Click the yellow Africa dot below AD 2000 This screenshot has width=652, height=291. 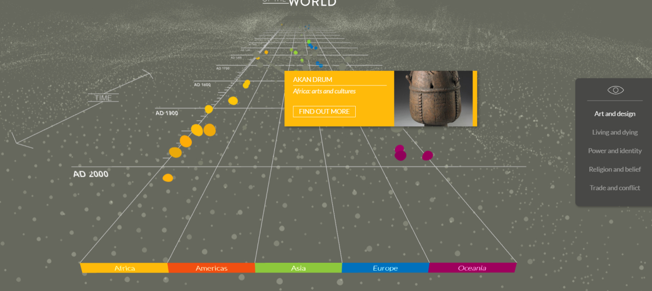pyautogui.click(x=167, y=178)
